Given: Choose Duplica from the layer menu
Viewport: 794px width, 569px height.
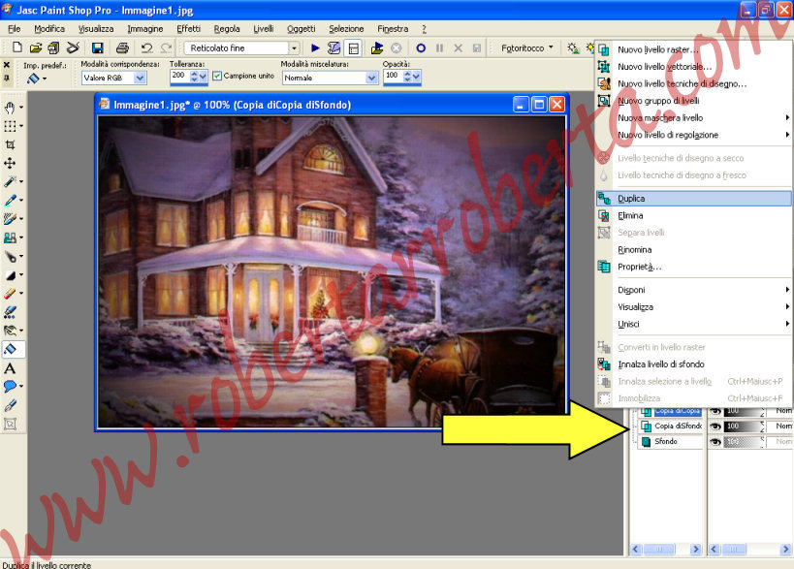Looking at the screenshot, I should (x=694, y=199).
